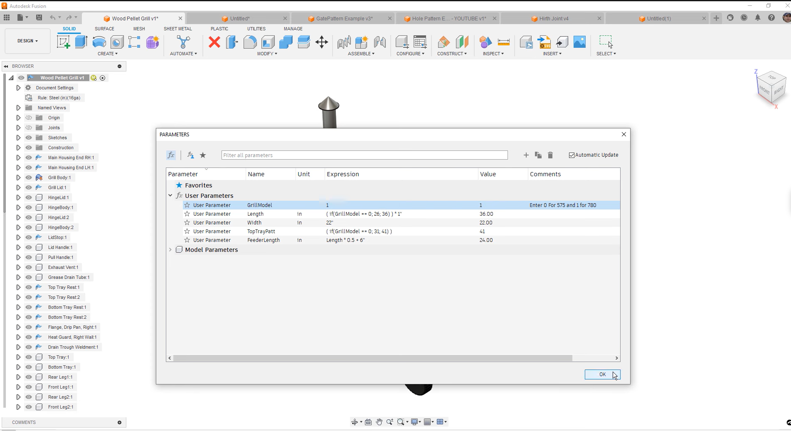This screenshot has height=431, width=791.
Task: Expand the Sketches folder in browser
Action: tap(18, 138)
